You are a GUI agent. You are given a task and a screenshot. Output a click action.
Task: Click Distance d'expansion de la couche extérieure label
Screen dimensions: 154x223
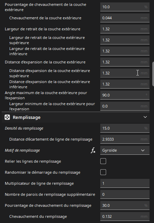point(45,62)
